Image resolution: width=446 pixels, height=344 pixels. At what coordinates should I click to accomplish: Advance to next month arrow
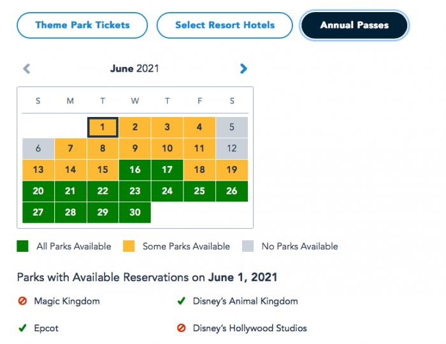pyautogui.click(x=243, y=69)
